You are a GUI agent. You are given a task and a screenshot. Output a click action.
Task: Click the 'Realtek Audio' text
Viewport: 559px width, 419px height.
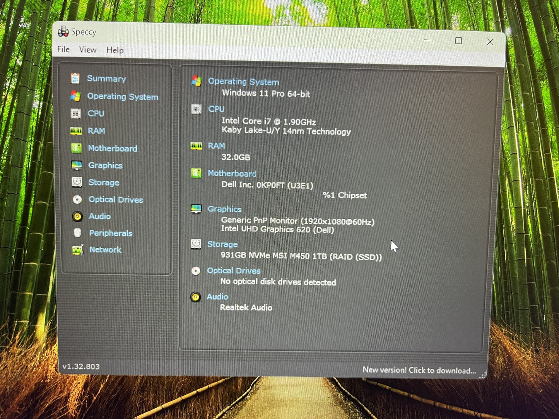coord(246,308)
